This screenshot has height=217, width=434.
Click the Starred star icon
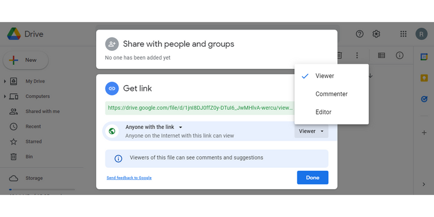(13, 142)
